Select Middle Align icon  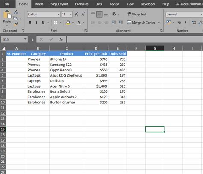point(99,14)
